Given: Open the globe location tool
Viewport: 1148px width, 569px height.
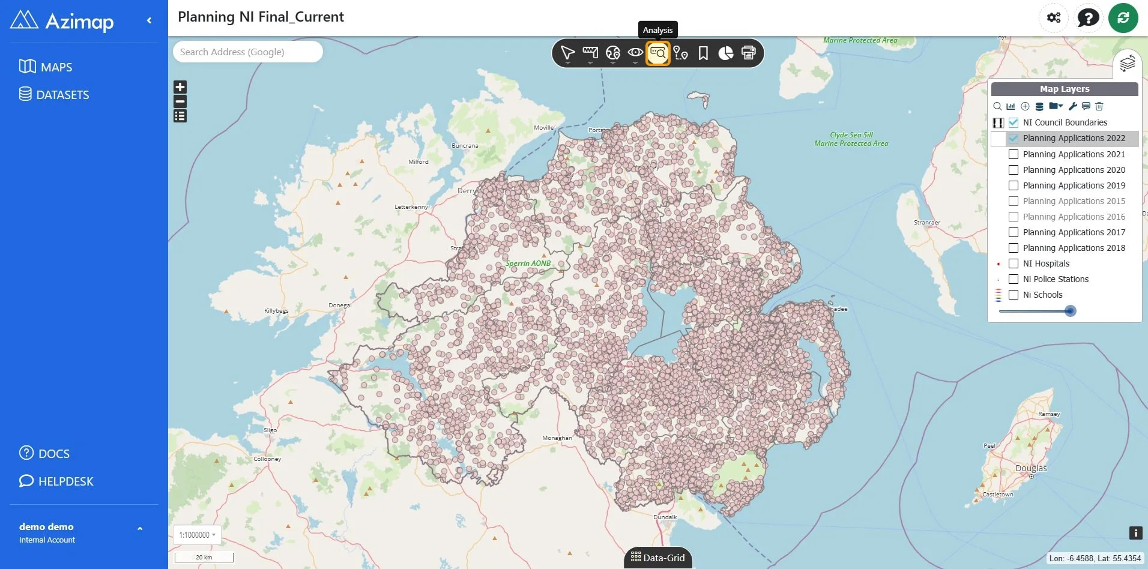Looking at the screenshot, I should (612, 53).
